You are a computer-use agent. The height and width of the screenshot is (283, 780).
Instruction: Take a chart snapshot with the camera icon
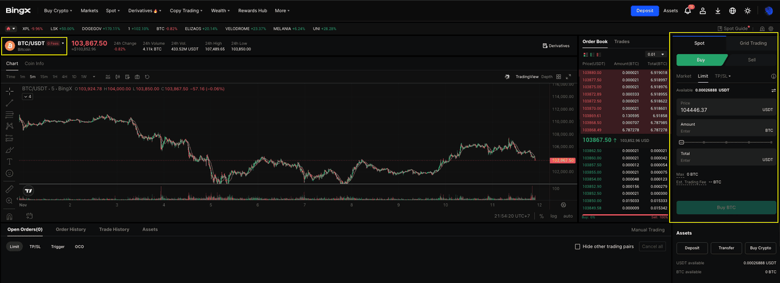(x=137, y=77)
